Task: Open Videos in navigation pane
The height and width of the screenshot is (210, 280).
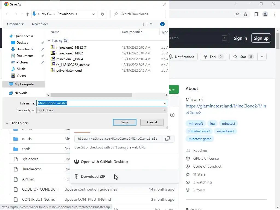Action: (21, 75)
